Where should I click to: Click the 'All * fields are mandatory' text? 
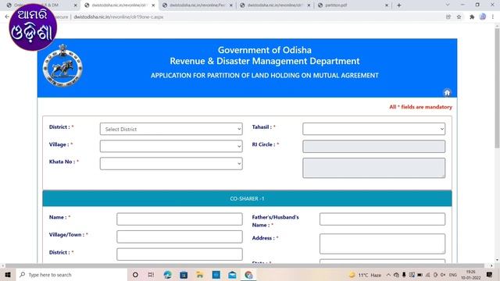(x=420, y=107)
